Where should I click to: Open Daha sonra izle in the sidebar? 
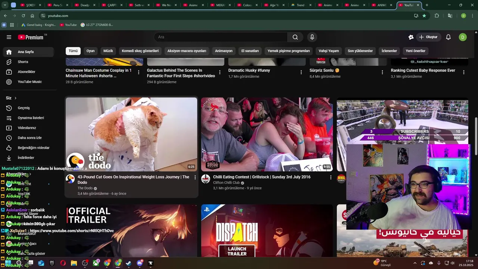point(28,138)
